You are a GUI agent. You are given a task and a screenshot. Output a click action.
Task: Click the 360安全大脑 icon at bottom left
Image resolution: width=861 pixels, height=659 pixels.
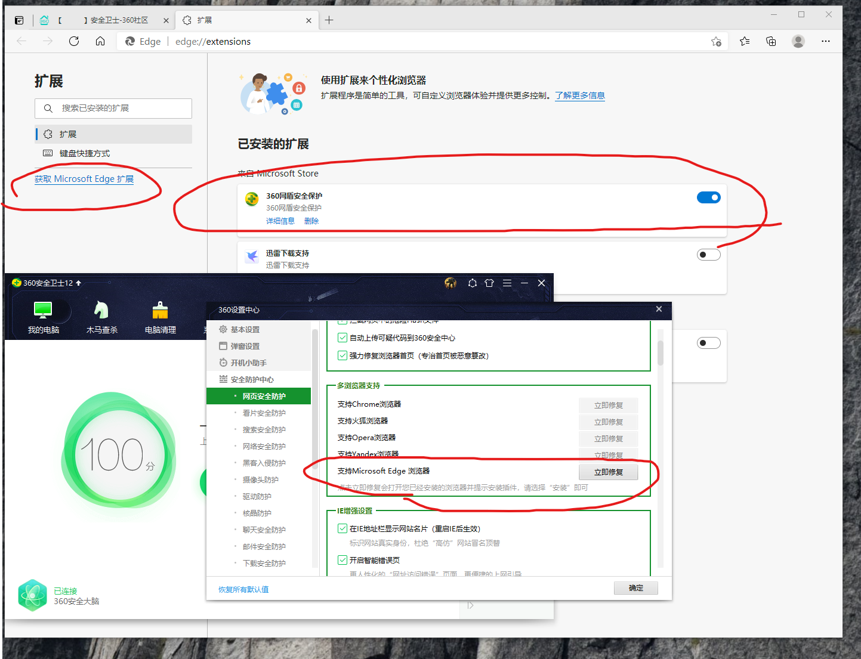[32, 595]
